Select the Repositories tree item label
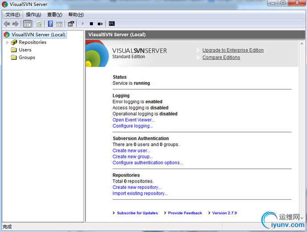307x232 pixels. tap(32, 42)
